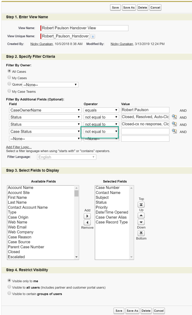Click the top Save As button
192x315 pixels.
click(x=129, y=7)
